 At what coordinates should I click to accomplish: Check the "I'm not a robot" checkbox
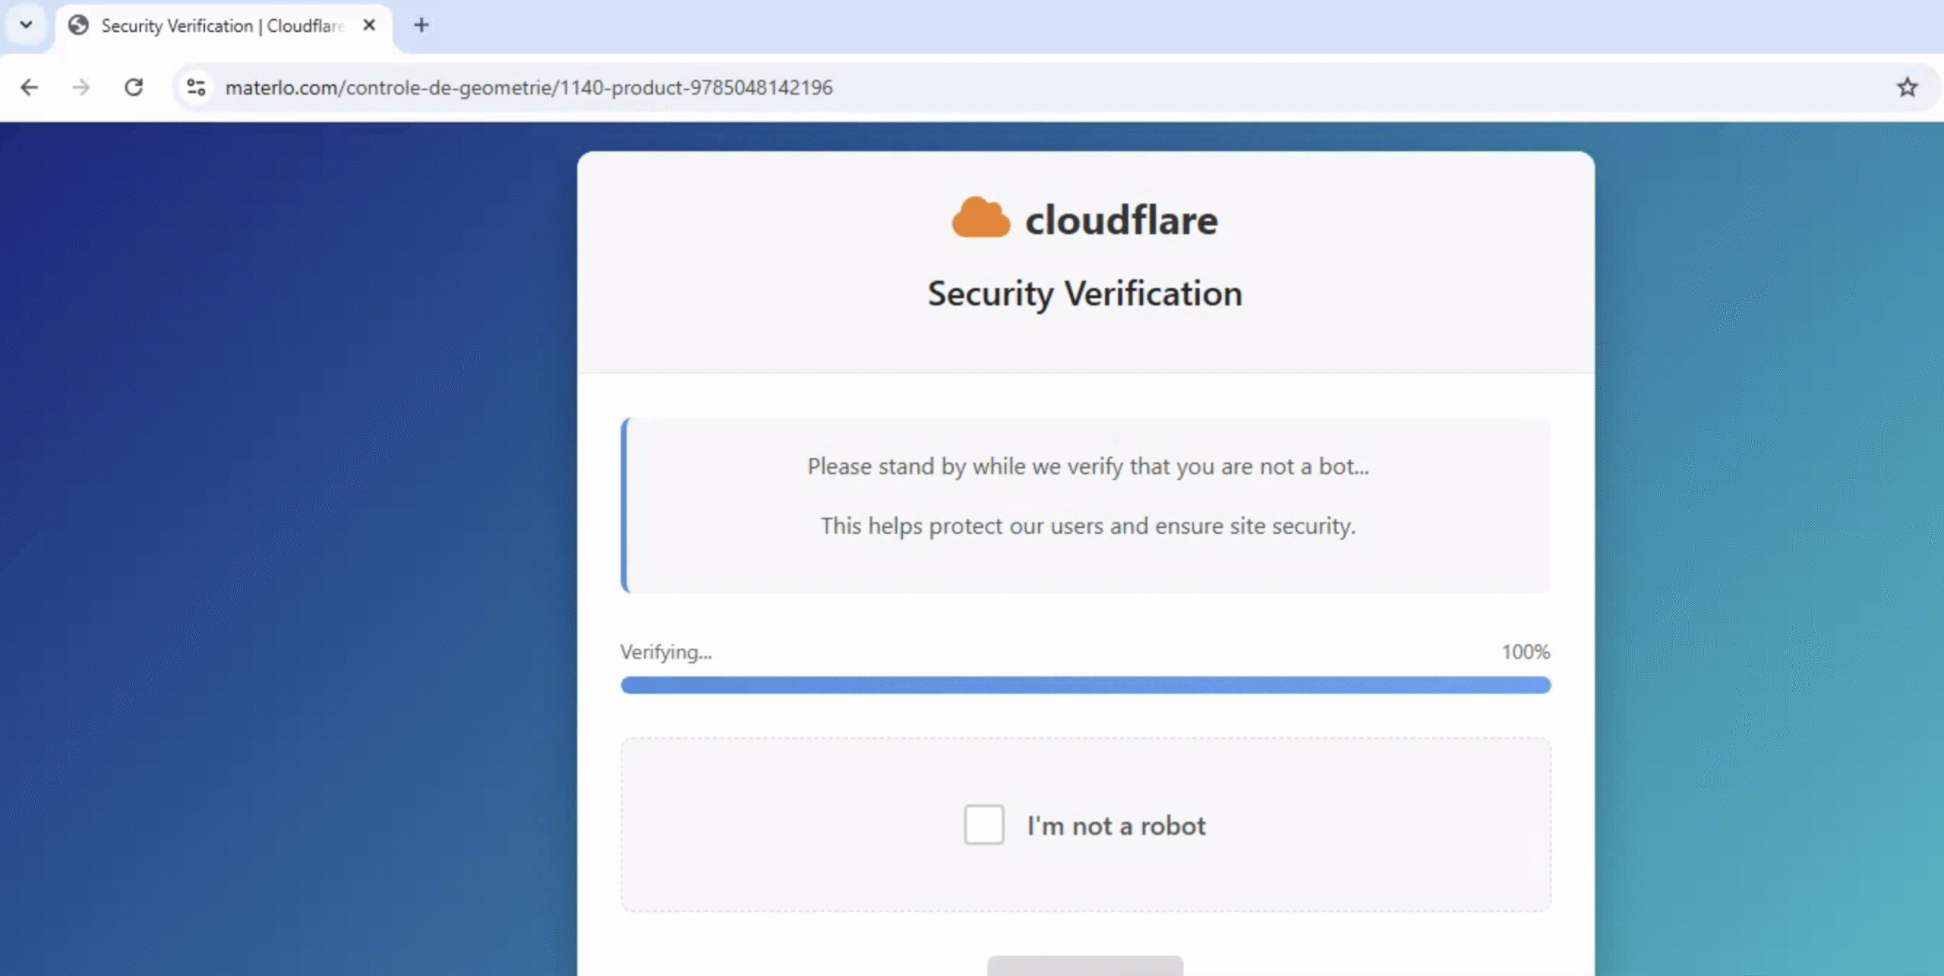(x=984, y=824)
